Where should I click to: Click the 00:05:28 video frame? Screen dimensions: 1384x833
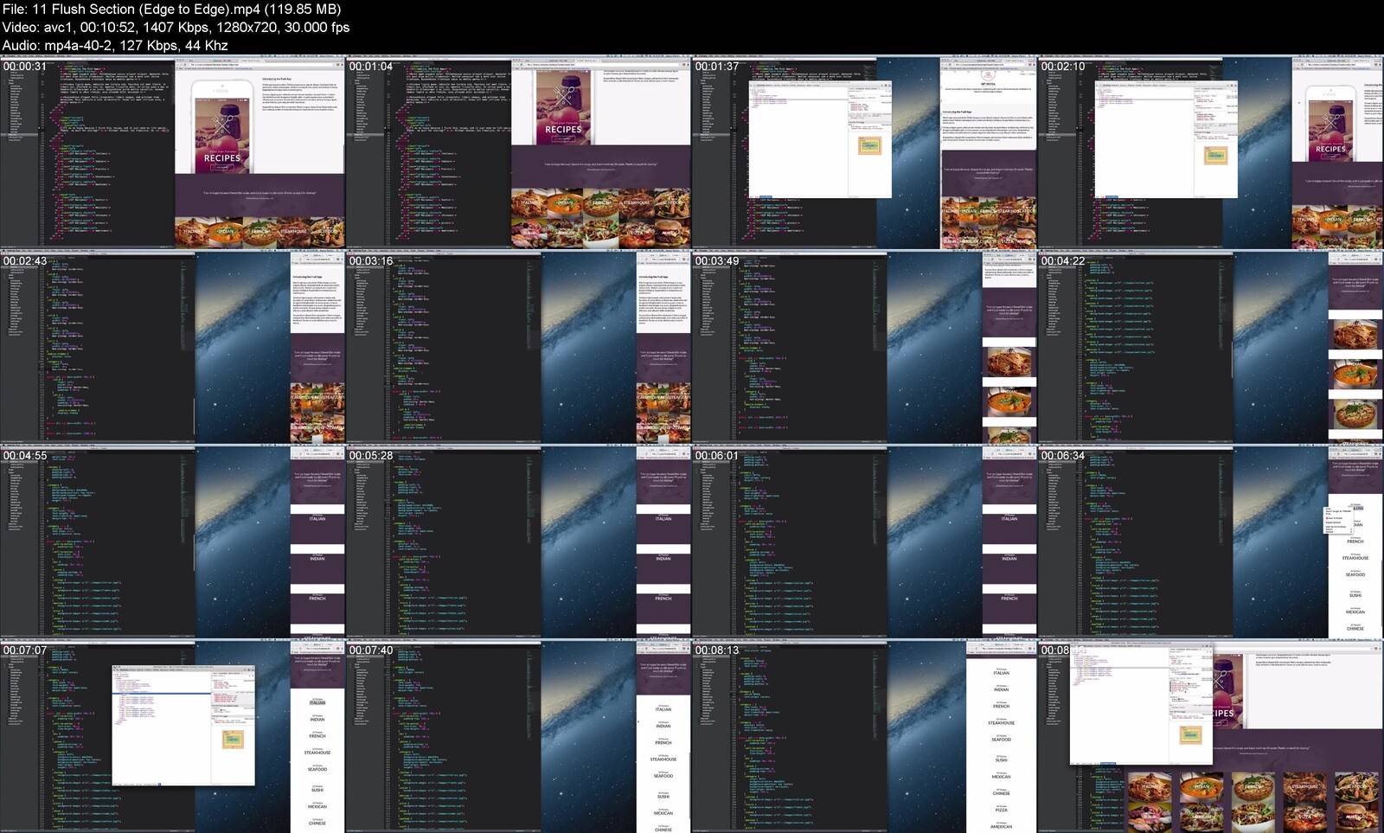tap(519, 541)
